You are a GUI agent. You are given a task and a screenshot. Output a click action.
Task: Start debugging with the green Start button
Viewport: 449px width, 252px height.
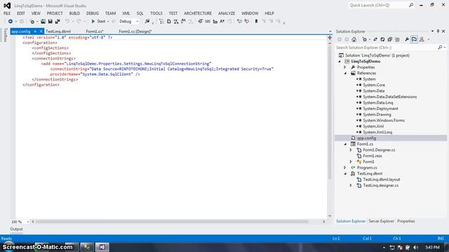[98, 22]
